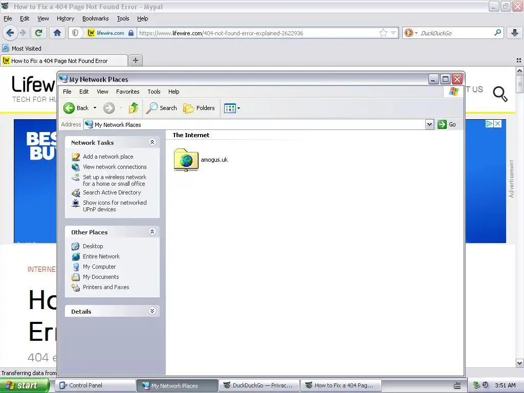Viewport: 524px width, 393px height.
Task: Open Entire Network from Other Places
Action: point(101,256)
